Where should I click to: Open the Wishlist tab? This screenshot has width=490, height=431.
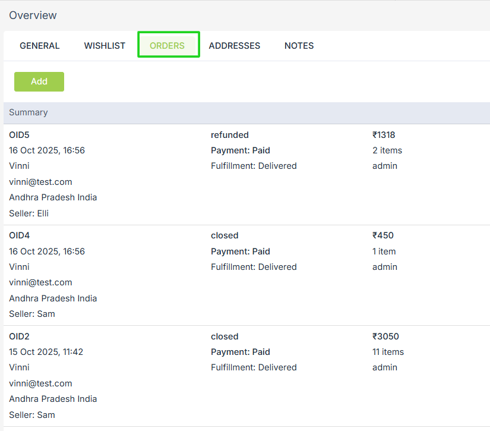click(105, 46)
